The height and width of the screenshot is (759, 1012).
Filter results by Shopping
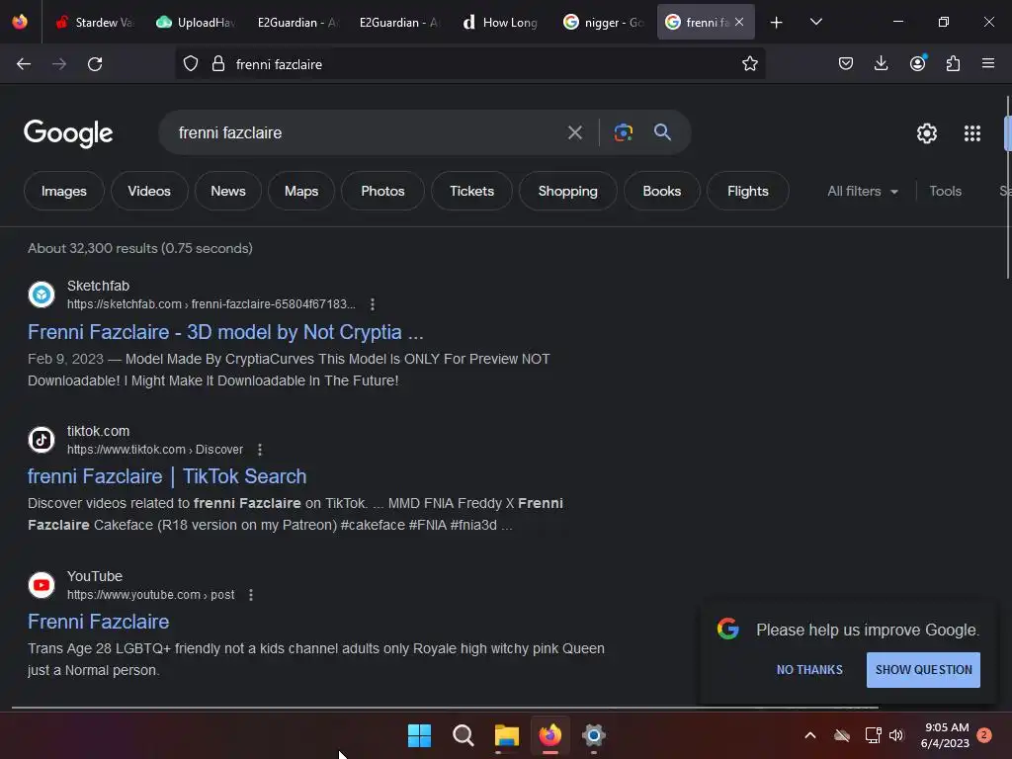(568, 191)
